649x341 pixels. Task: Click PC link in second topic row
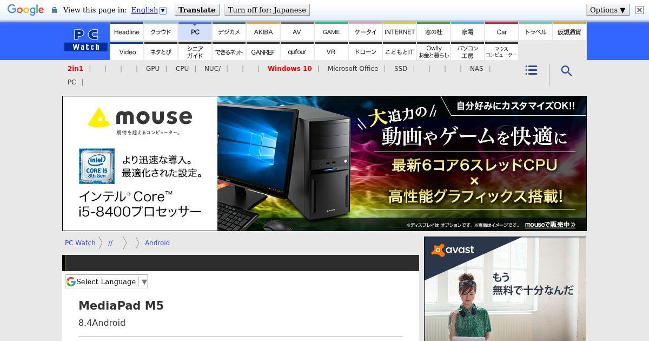click(x=71, y=82)
